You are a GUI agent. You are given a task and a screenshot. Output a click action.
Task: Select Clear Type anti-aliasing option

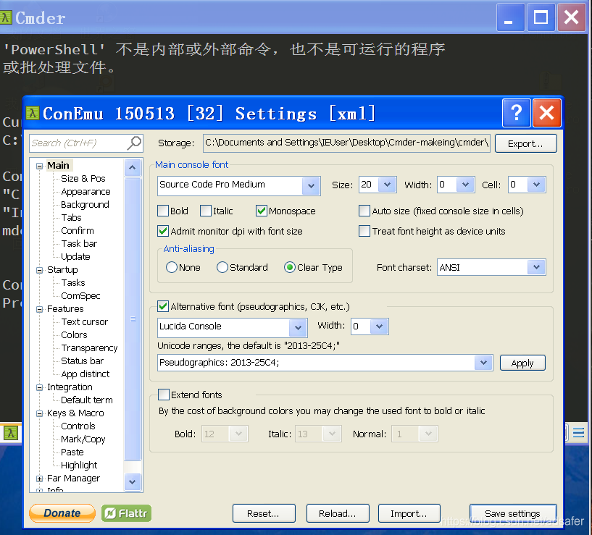point(290,267)
